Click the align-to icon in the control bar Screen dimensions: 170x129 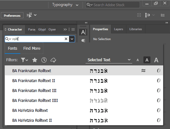[x=147, y=15]
